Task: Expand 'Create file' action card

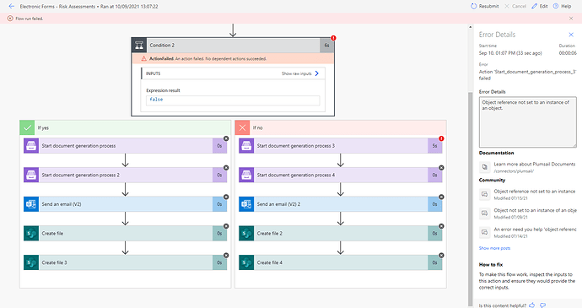Action: (125, 234)
